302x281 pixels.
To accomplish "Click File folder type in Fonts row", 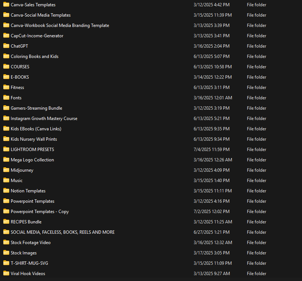I will click(x=257, y=98).
